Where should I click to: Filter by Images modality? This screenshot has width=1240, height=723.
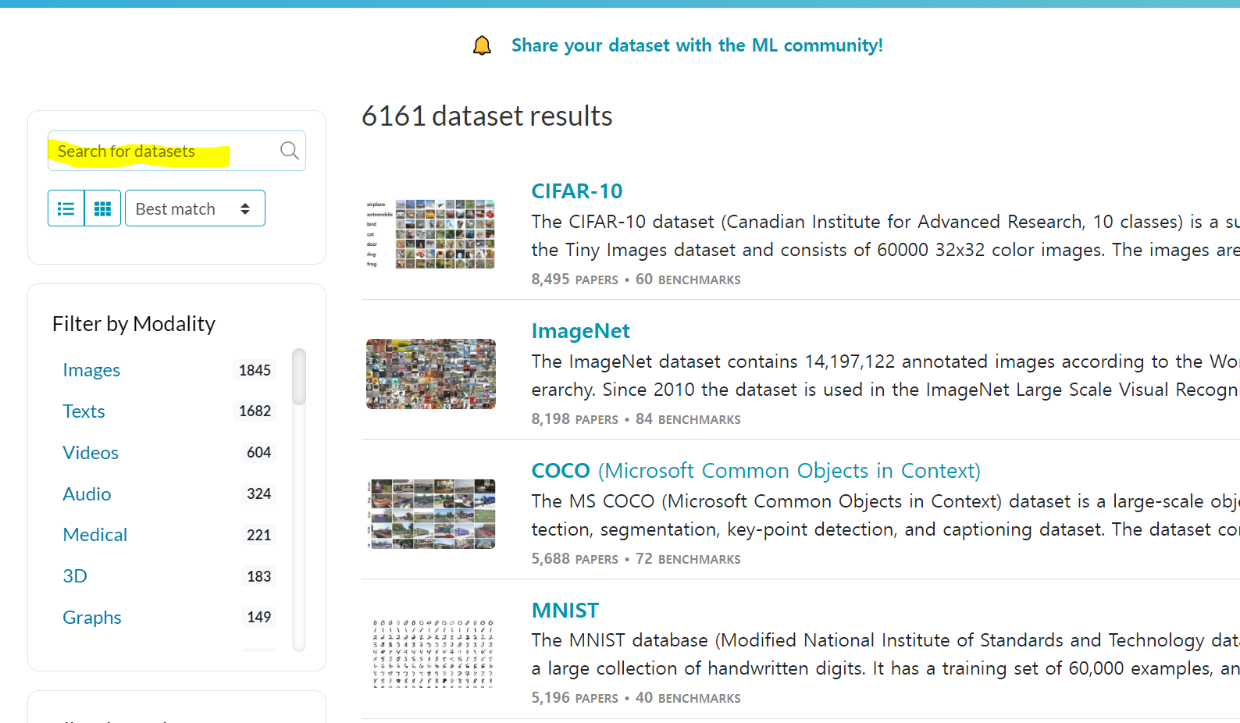point(91,370)
